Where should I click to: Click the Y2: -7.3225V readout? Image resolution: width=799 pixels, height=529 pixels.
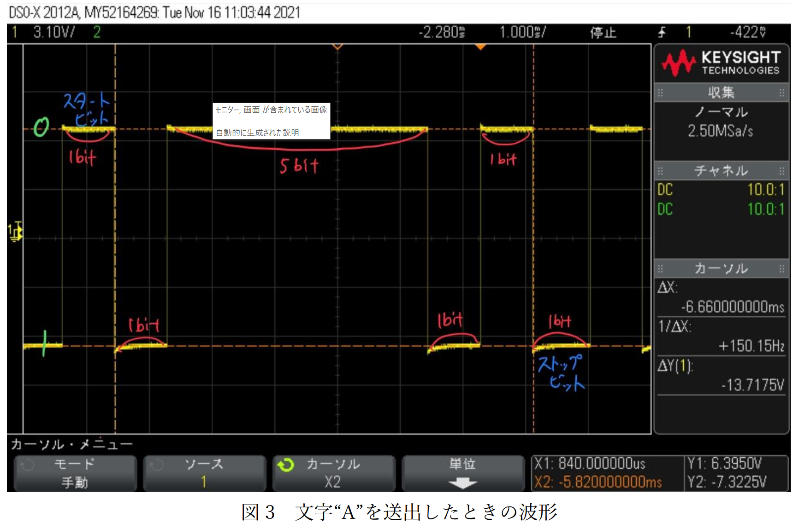727,482
